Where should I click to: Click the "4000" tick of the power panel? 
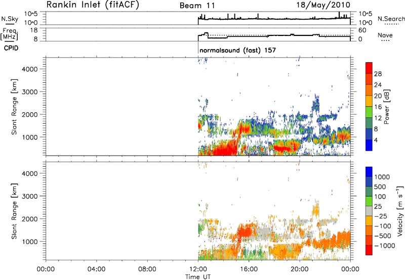click(30, 69)
